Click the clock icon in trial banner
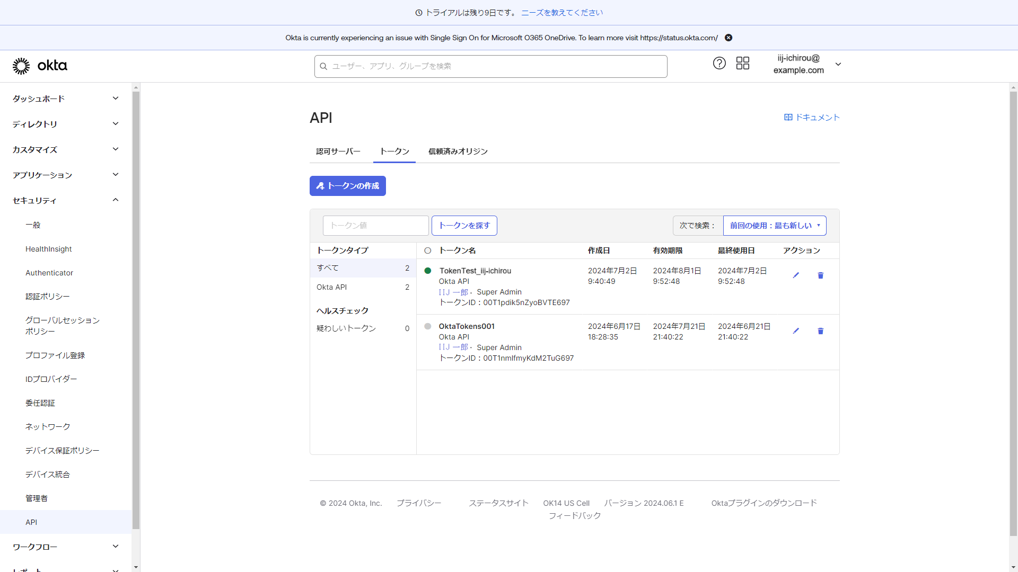This screenshot has width=1018, height=572. (419, 13)
